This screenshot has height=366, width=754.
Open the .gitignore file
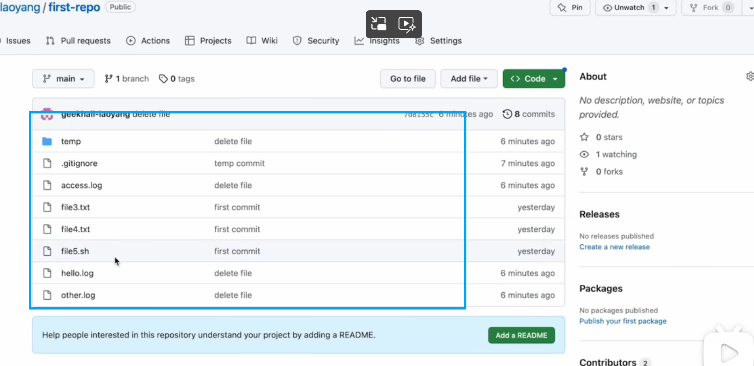pyautogui.click(x=79, y=163)
